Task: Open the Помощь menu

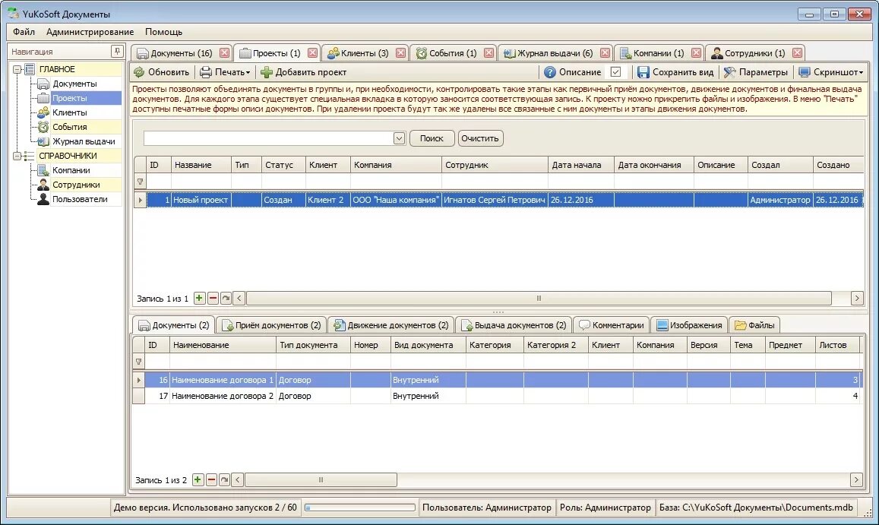Action: [x=163, y=32]
